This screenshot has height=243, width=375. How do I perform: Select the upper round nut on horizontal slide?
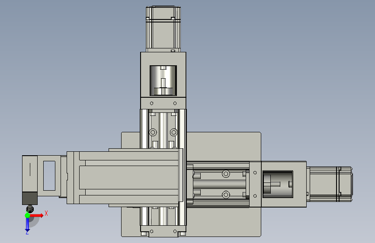click(226, 174)
